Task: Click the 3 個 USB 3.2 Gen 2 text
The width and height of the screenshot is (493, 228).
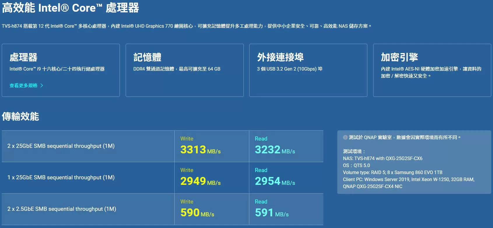Action: [290, 69]
